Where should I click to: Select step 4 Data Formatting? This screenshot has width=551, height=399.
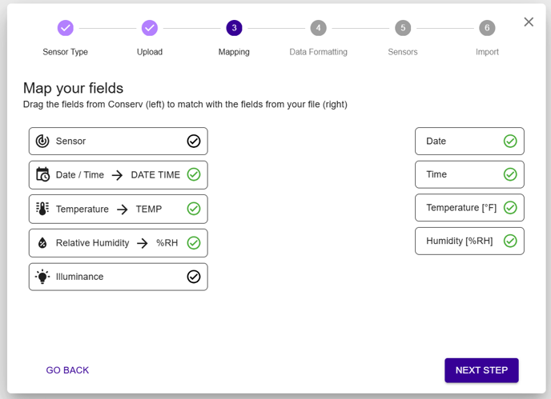coord(318,28)
